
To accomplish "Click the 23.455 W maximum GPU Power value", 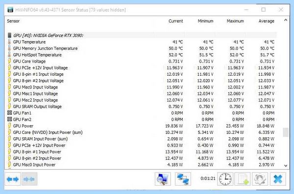I will coord(235,126).
